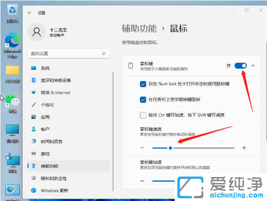Open 网络 & Internet settings category
The height and width of the screenshot is (201, 267).
(68, 93)
